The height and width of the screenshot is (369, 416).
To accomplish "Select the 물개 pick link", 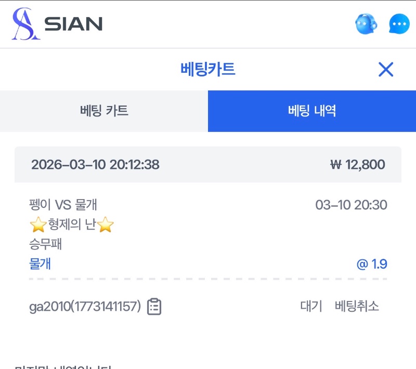I will pyautogui.click(x=40, y=264).
